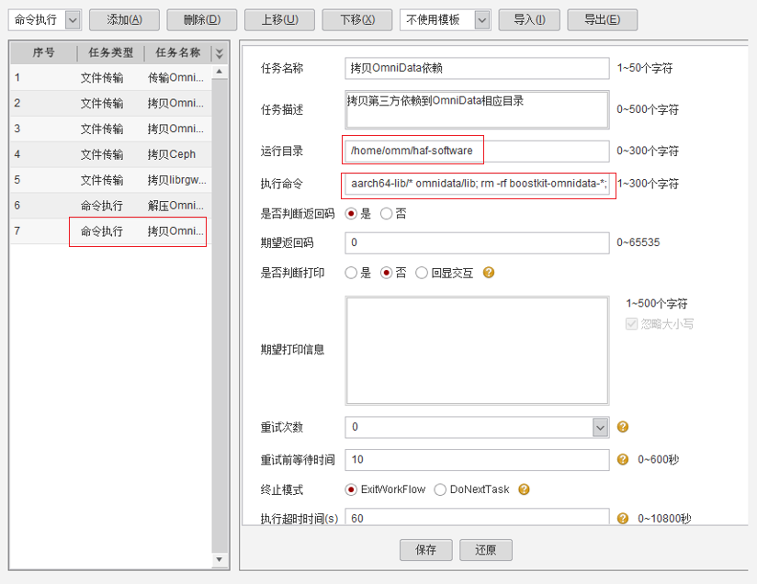Focus the 任务描述 text area

[x=477, y=109]
